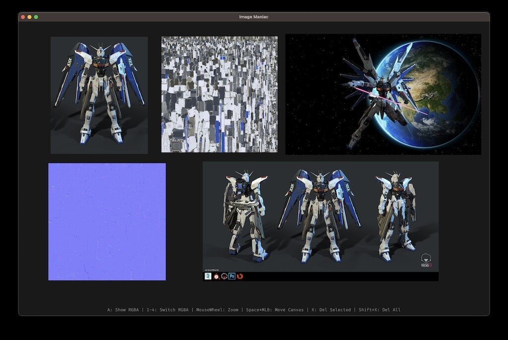The image size is (508, 340).
Task: Click the 'Space+MLB: Move Canvas' hint text
Action: pos(275,310)
